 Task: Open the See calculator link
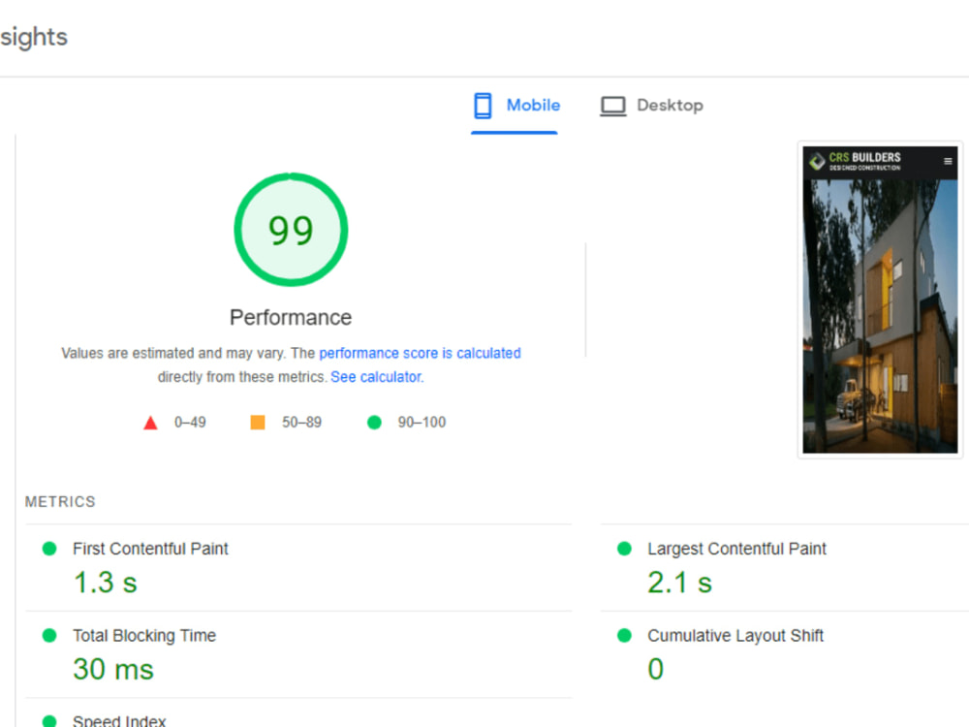(x=377, y=376)
